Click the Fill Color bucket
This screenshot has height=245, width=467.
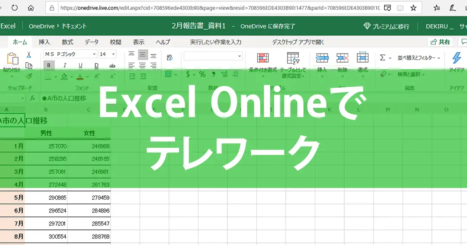(x=64, y=76)
